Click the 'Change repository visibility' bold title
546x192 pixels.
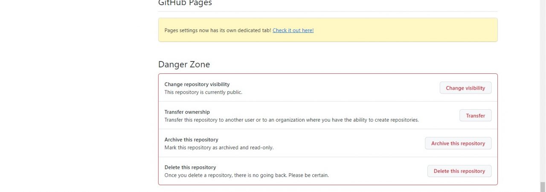pos(197,84)
